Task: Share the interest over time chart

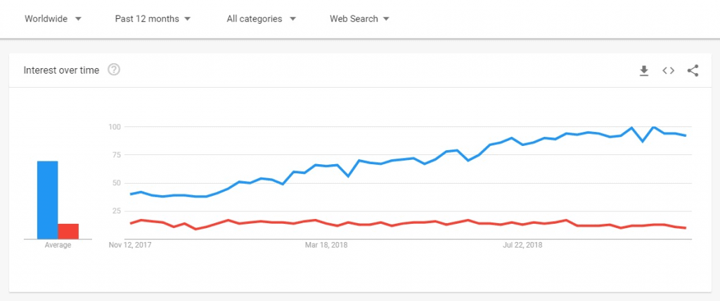Action: coord(693,71)
